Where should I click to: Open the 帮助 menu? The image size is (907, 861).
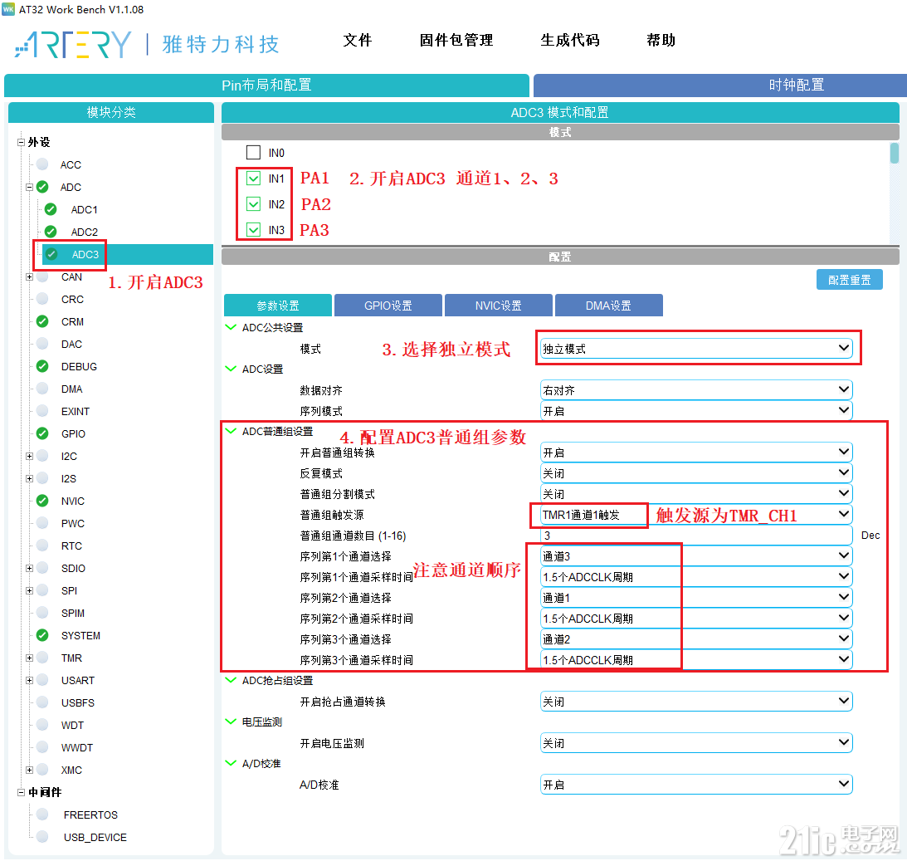(661, 40)
